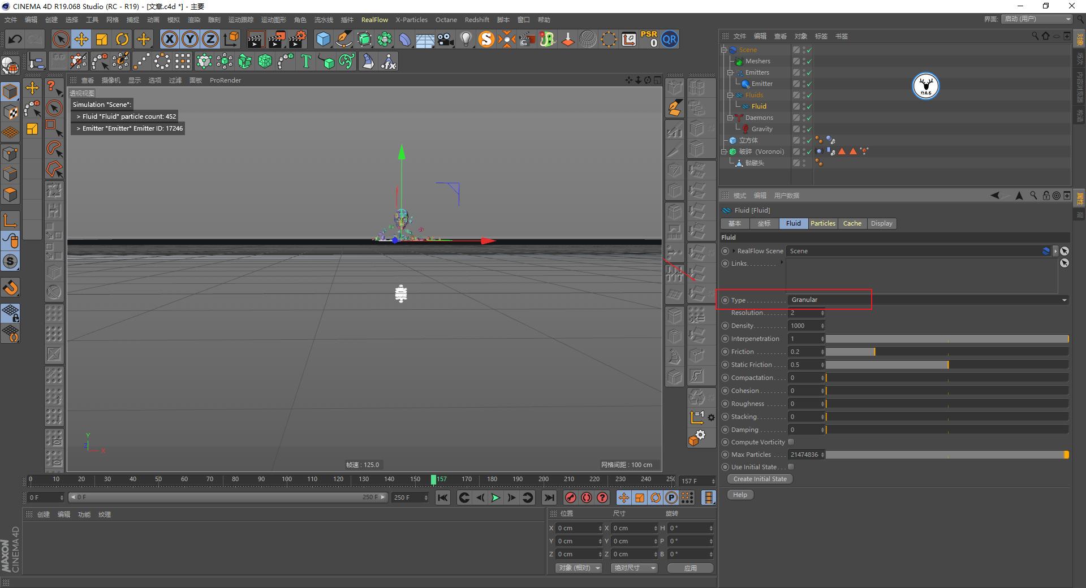Click the Help button
This screenshot has width=1086, height=588.
[739, 495]
